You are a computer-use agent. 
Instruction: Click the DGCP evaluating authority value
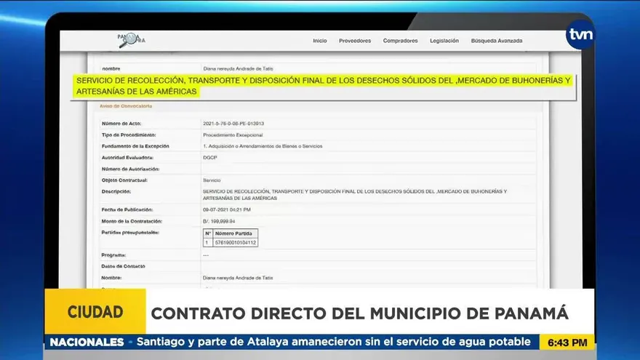209,158
